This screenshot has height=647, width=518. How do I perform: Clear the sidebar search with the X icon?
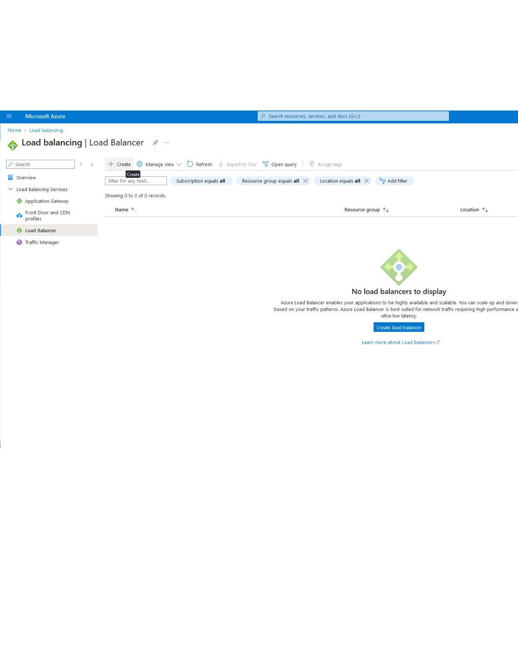pyautogui.click(x=81, y=164)
